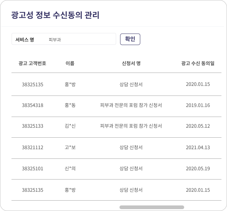
Task: Select the 광고 수신 동의일 column header
Action: coord(198,63)
